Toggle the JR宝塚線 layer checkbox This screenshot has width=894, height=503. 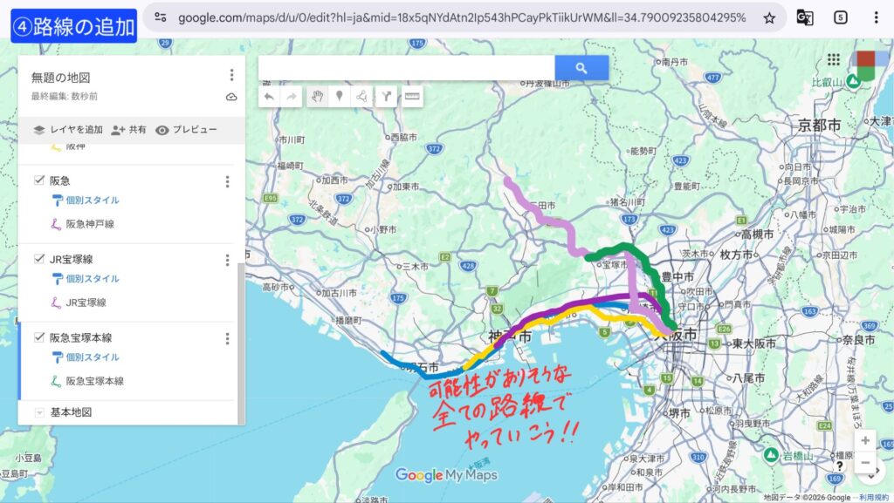[39, 259]
